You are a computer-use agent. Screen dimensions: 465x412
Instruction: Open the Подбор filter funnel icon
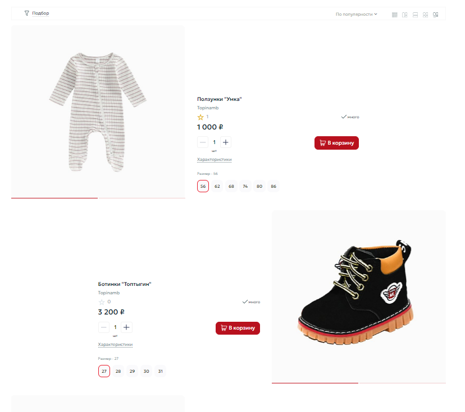(x=27, y=13)
